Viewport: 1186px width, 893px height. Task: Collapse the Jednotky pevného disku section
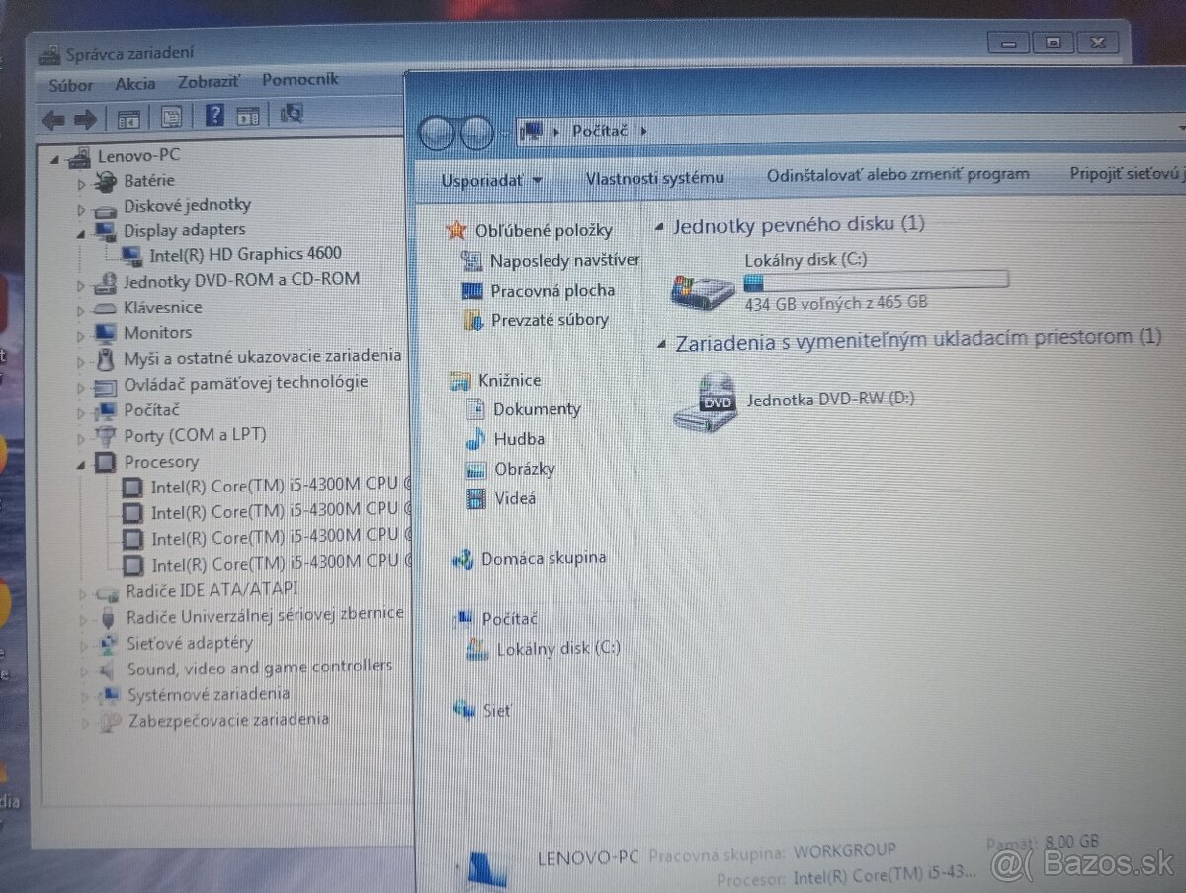point(658,223)
